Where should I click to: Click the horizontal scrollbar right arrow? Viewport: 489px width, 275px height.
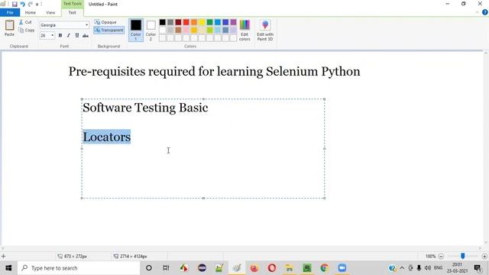coord(481,248)
